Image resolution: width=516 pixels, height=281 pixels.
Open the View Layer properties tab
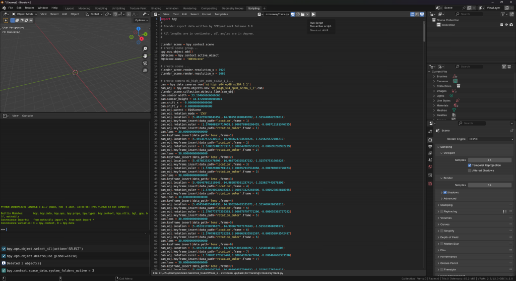tap(430, 153)
